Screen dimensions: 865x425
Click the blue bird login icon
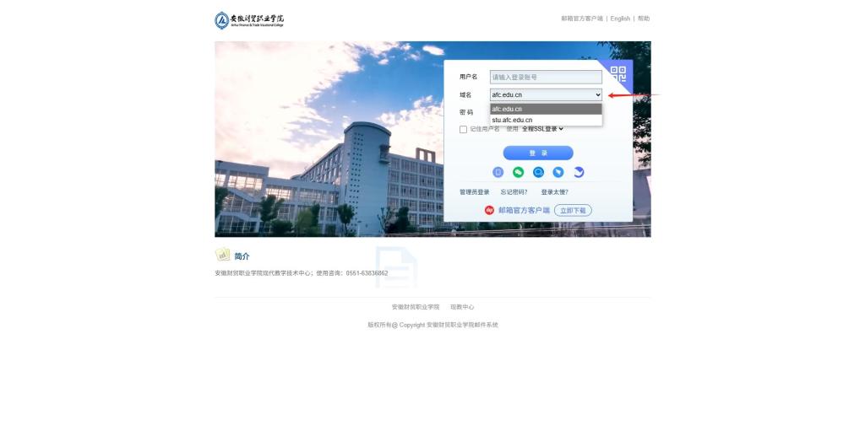click(558, 172)
